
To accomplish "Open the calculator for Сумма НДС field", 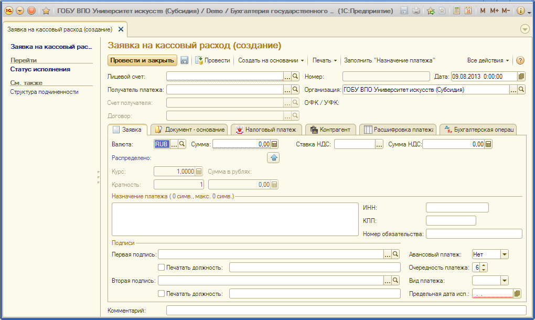I will (488, 144).
